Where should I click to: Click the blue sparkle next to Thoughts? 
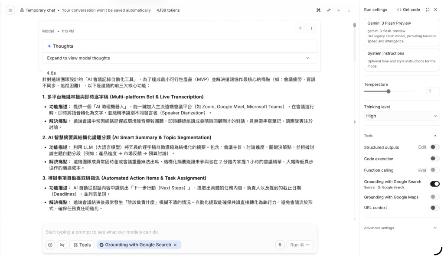point(49,46)
